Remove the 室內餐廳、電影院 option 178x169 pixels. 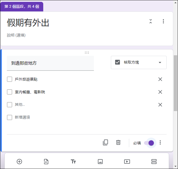click(160, 92)
